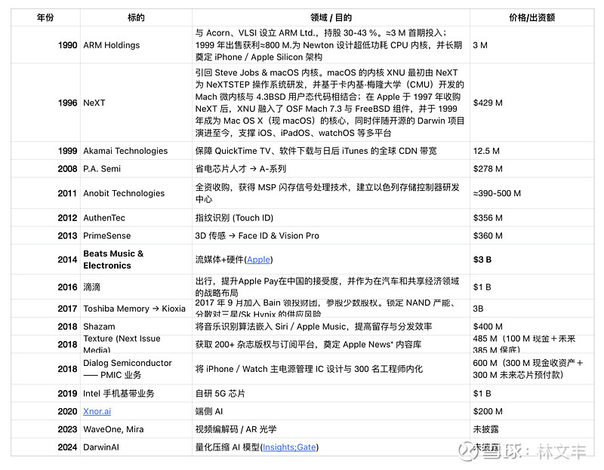Select the Akamai Technologies cell
Image resolution: width=604 pixels, height=470 pixels.
pos(136,151)
